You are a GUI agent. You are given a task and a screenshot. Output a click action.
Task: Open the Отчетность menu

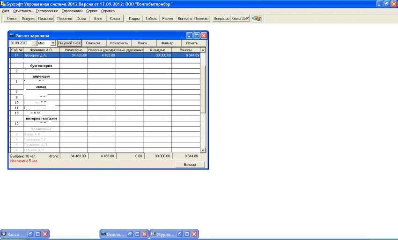click(x=22, y=10)
